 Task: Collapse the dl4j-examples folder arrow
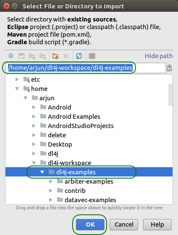tap(42, 172)
